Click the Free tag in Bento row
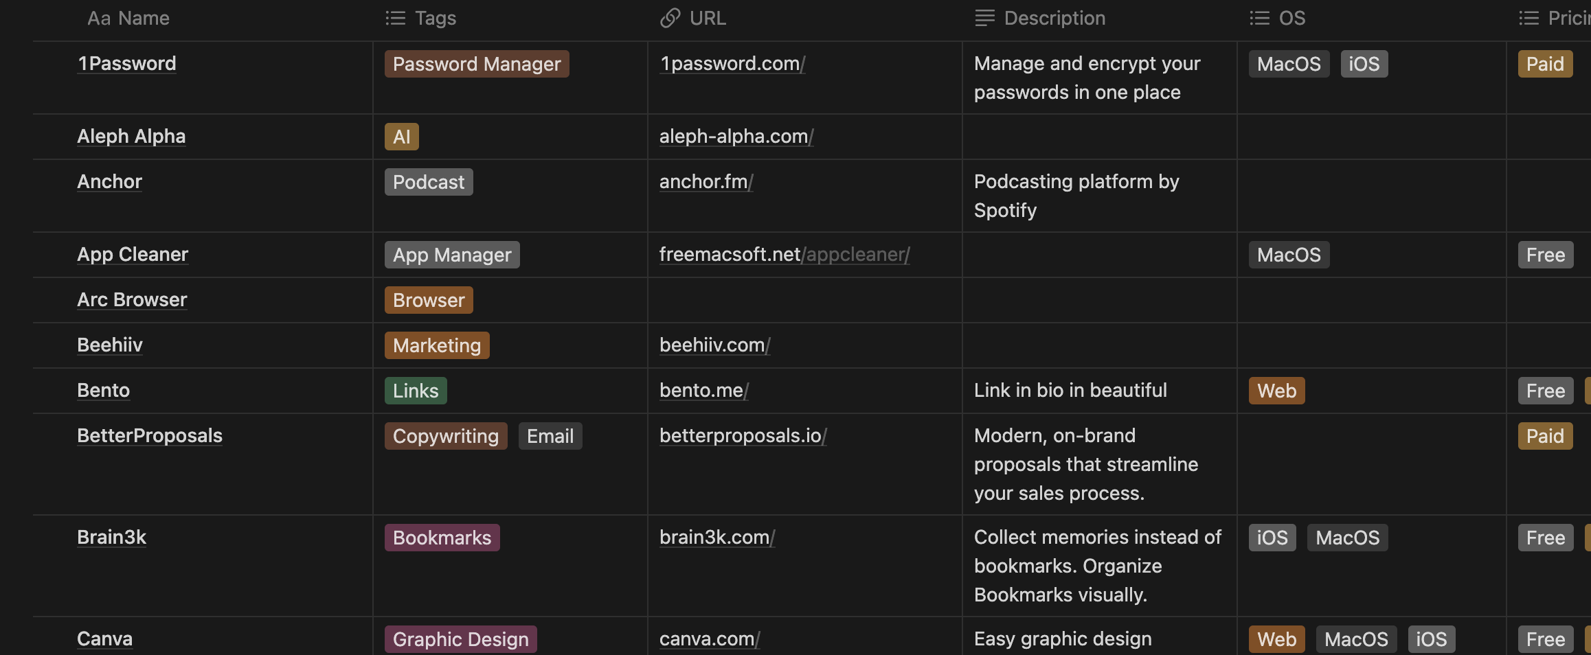This screenshot has width=1591, height=655. [1546, 391]
